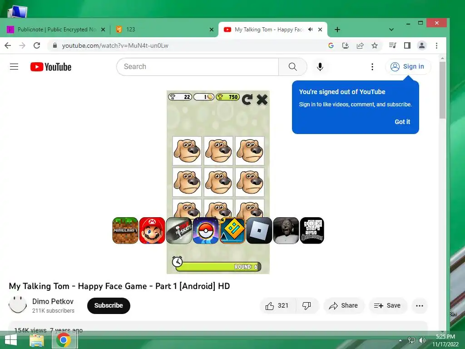Viewport: 465px width, 349px height.
Task: Open the Windows Start button
Action: click(x=11, y=340)
